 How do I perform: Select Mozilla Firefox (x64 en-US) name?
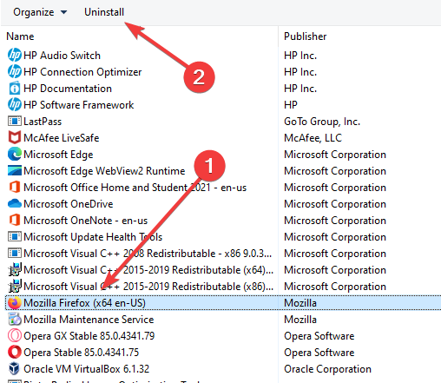coord(84,303)
